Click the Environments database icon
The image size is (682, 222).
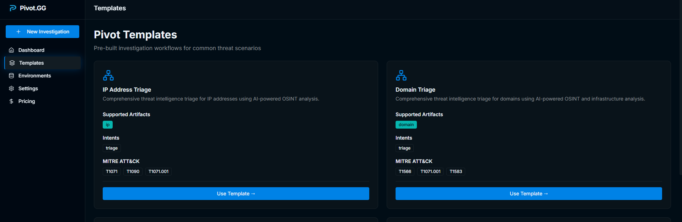[x=11, y=76]
